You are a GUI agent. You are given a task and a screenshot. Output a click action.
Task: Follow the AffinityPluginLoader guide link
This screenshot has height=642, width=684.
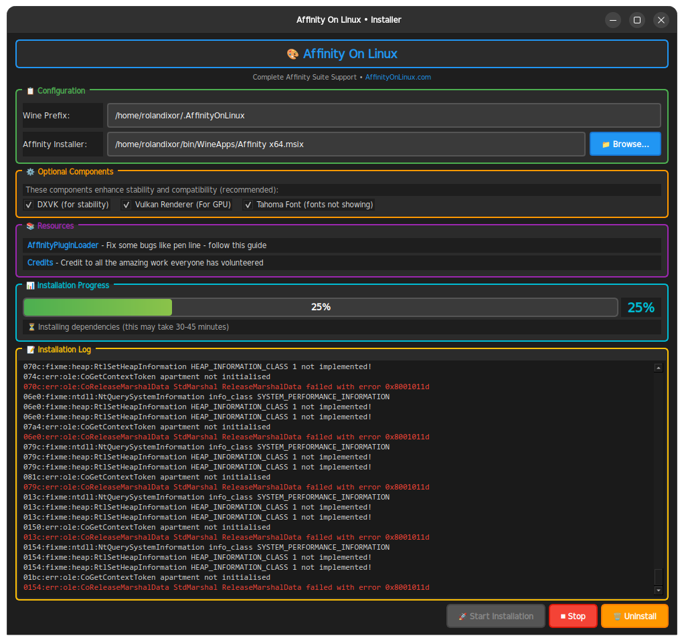coord(63,245)
